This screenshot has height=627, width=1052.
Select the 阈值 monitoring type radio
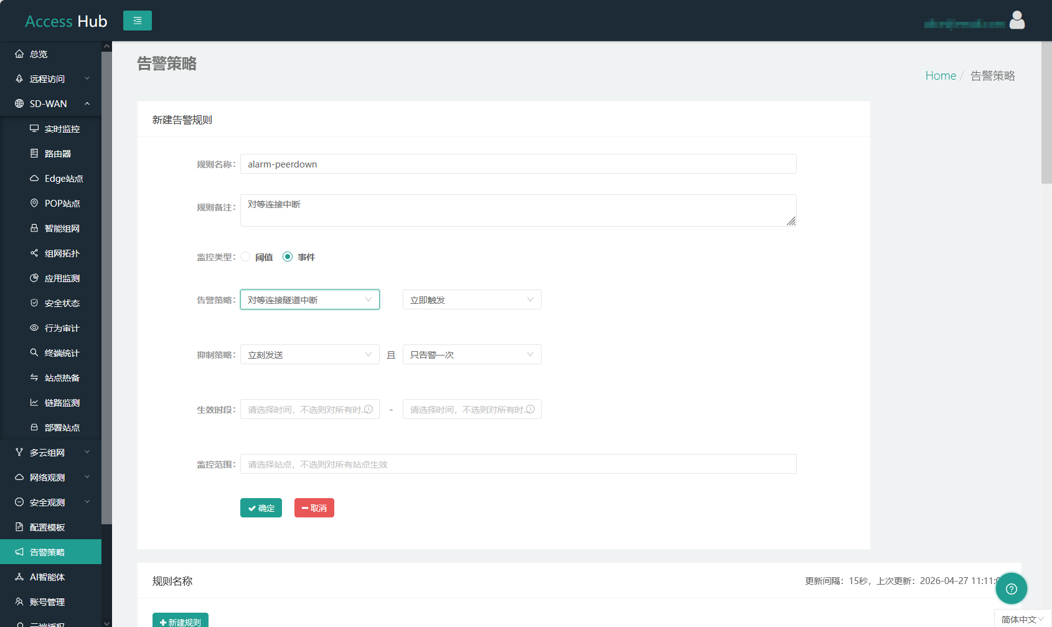pyautogui.click(x=245, y=257)
